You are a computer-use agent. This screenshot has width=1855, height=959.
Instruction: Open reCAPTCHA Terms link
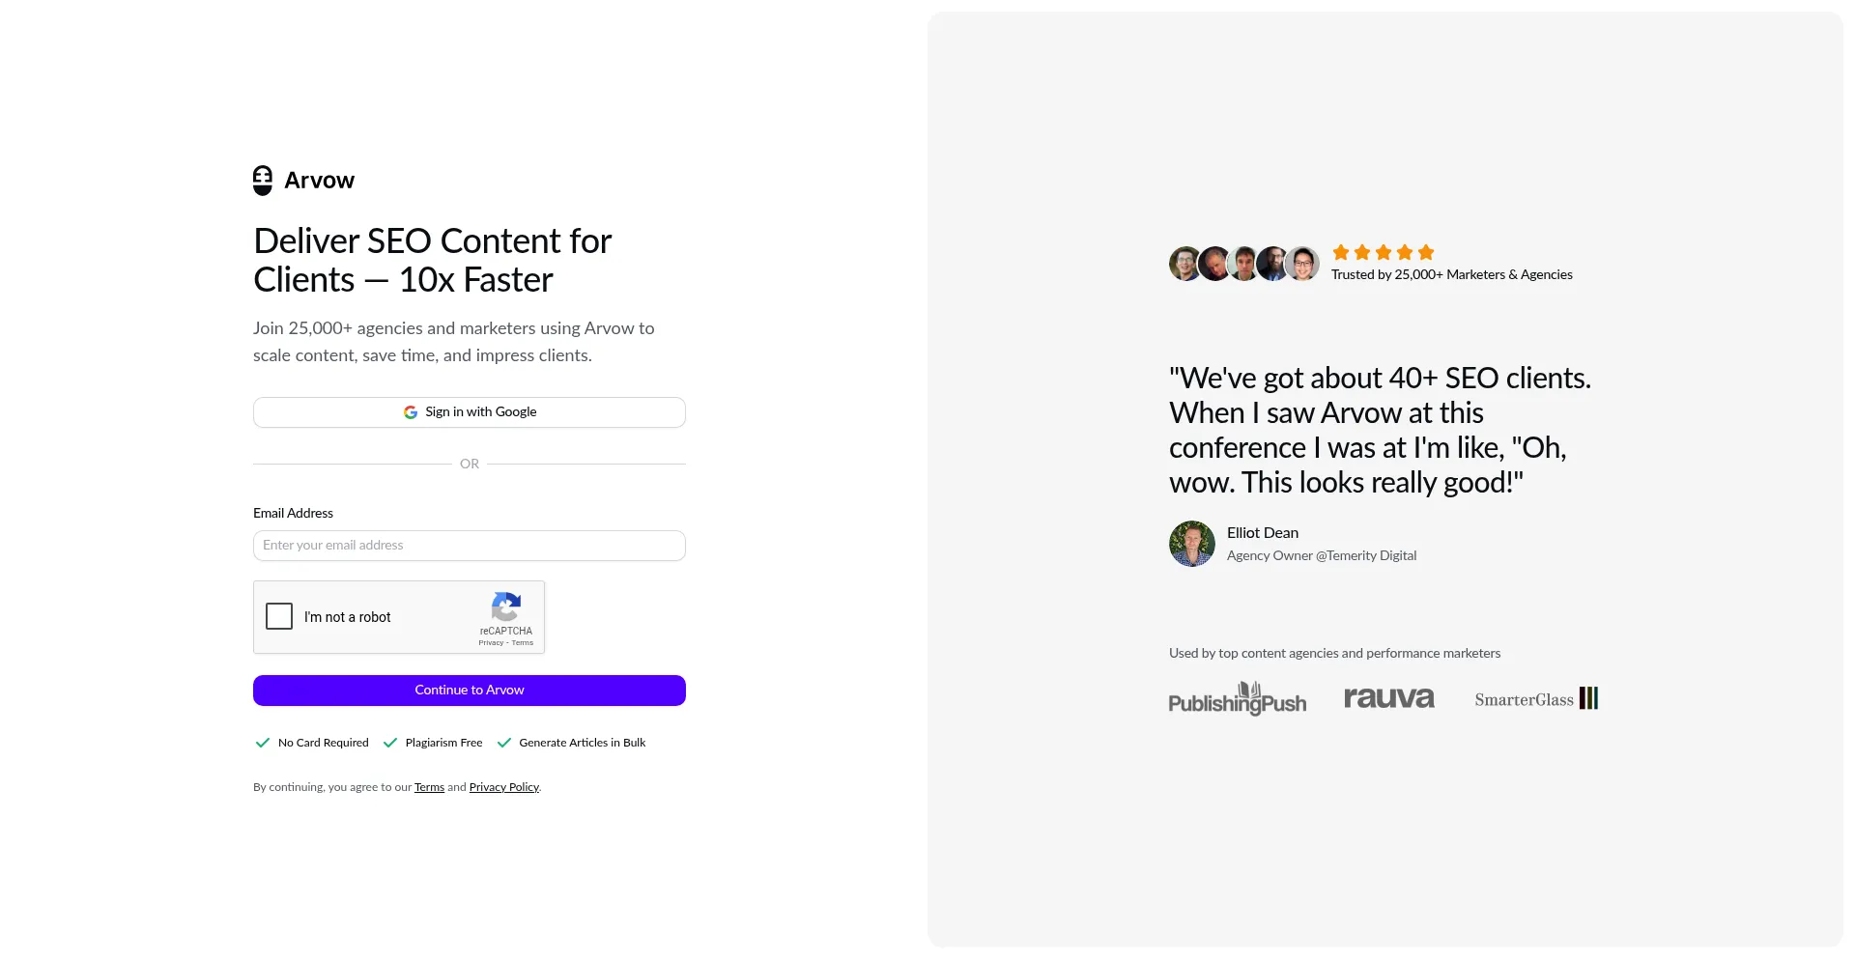(523, 643)
